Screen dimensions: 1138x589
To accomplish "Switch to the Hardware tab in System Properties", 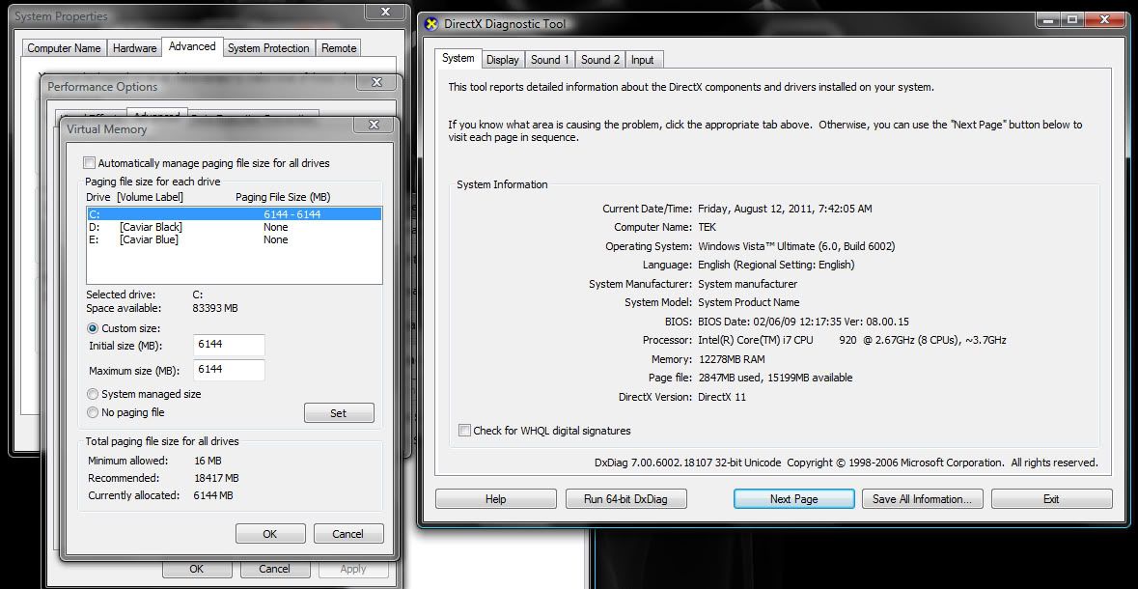I will pyautogui.click(x=134, y=48).
